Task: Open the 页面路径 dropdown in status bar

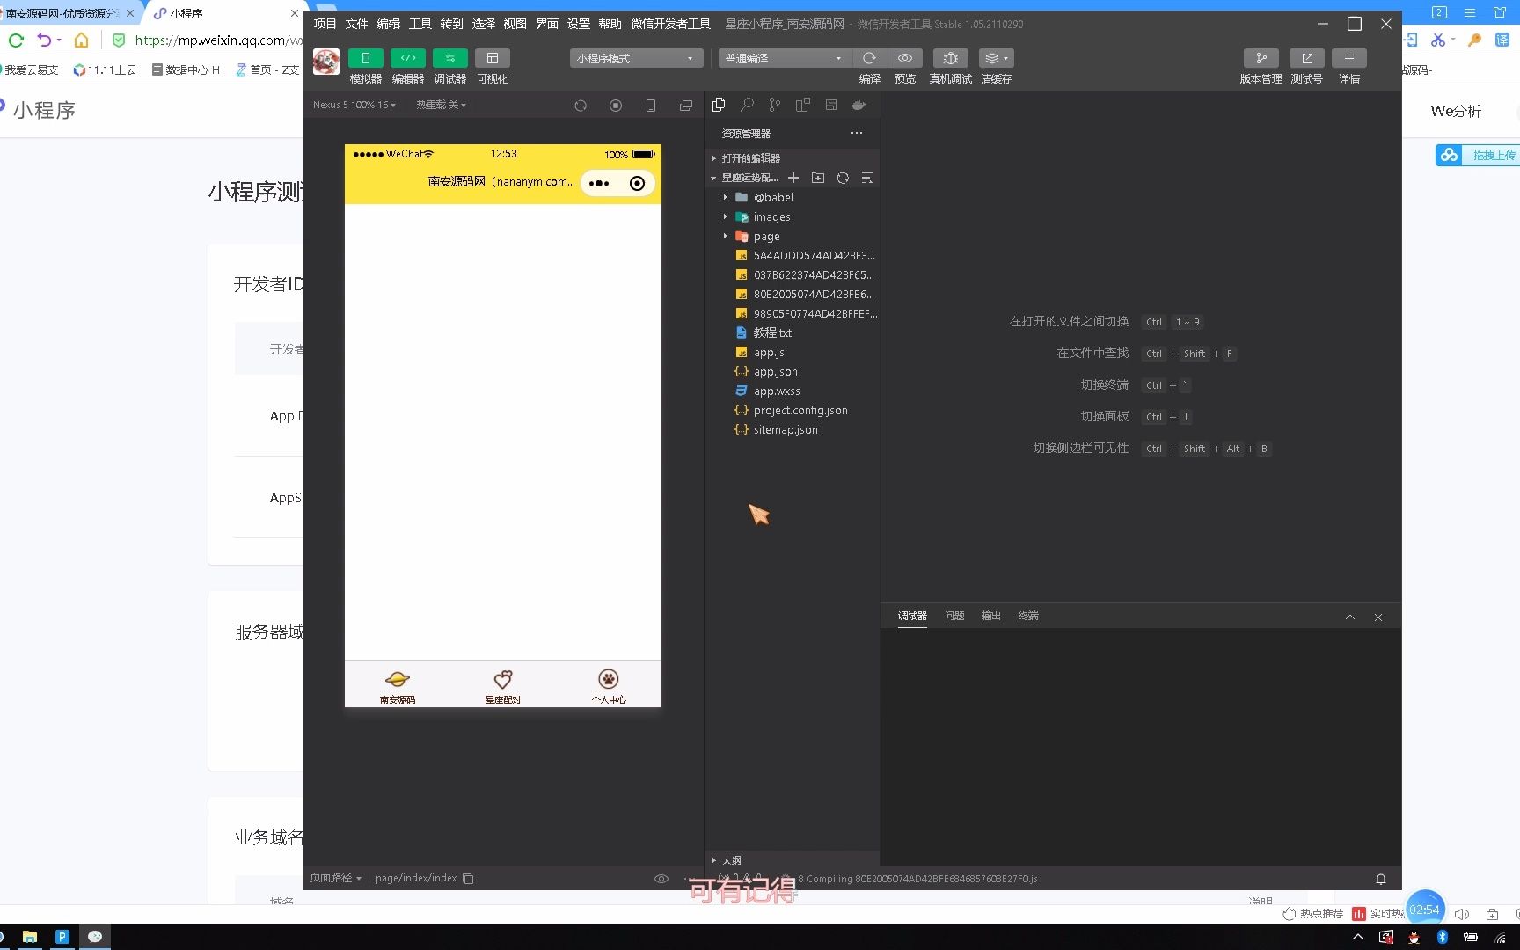Action: click(335, 878)
